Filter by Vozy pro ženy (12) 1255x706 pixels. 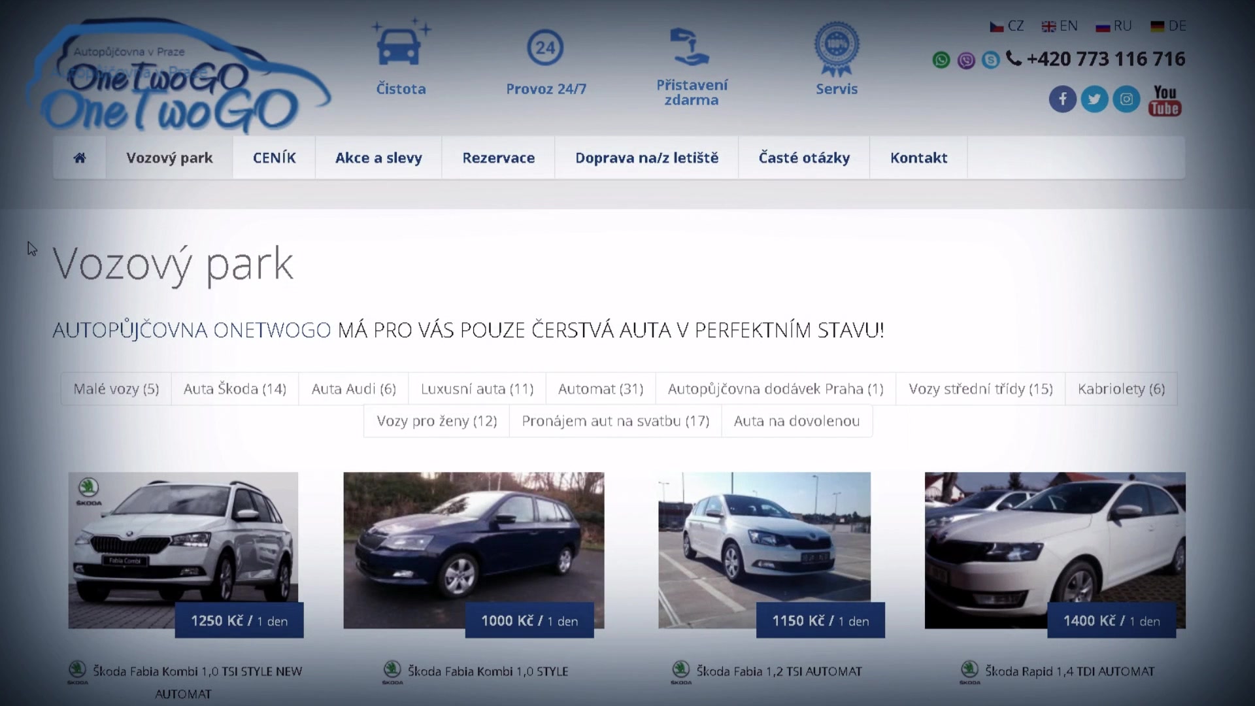[x=437, y=421]
